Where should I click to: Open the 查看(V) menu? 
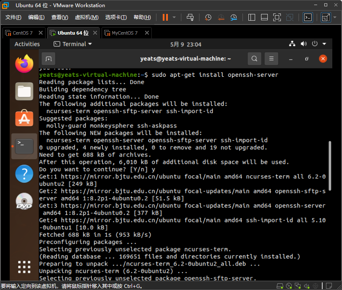pyautogui.click(x=59, y=17)
